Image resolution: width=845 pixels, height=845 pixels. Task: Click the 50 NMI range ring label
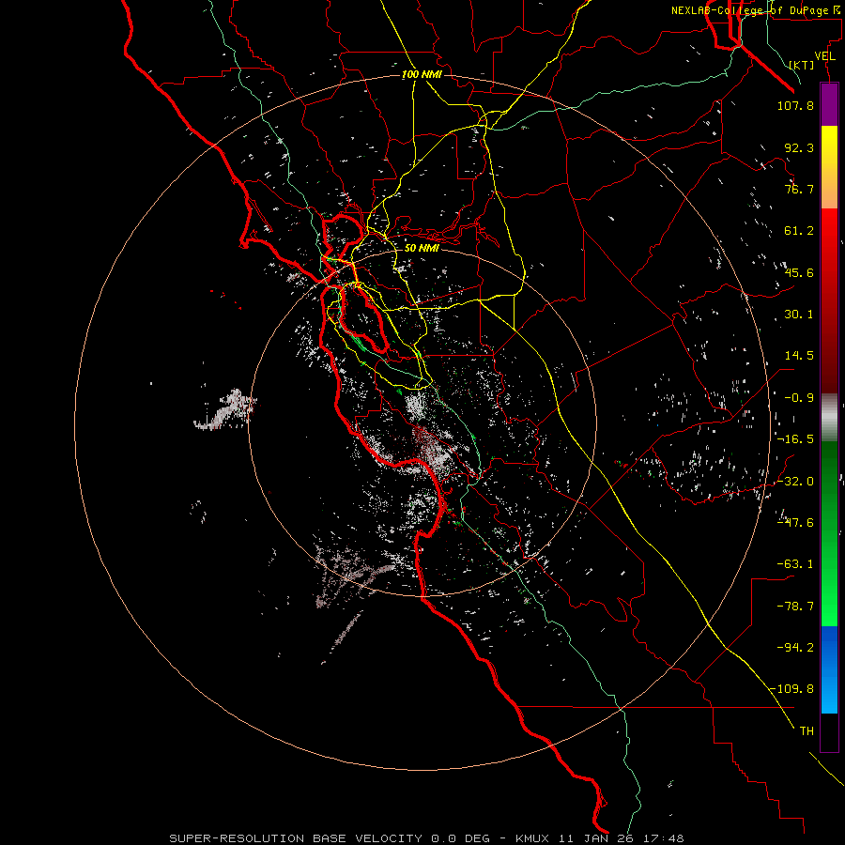tap(422, 248)
